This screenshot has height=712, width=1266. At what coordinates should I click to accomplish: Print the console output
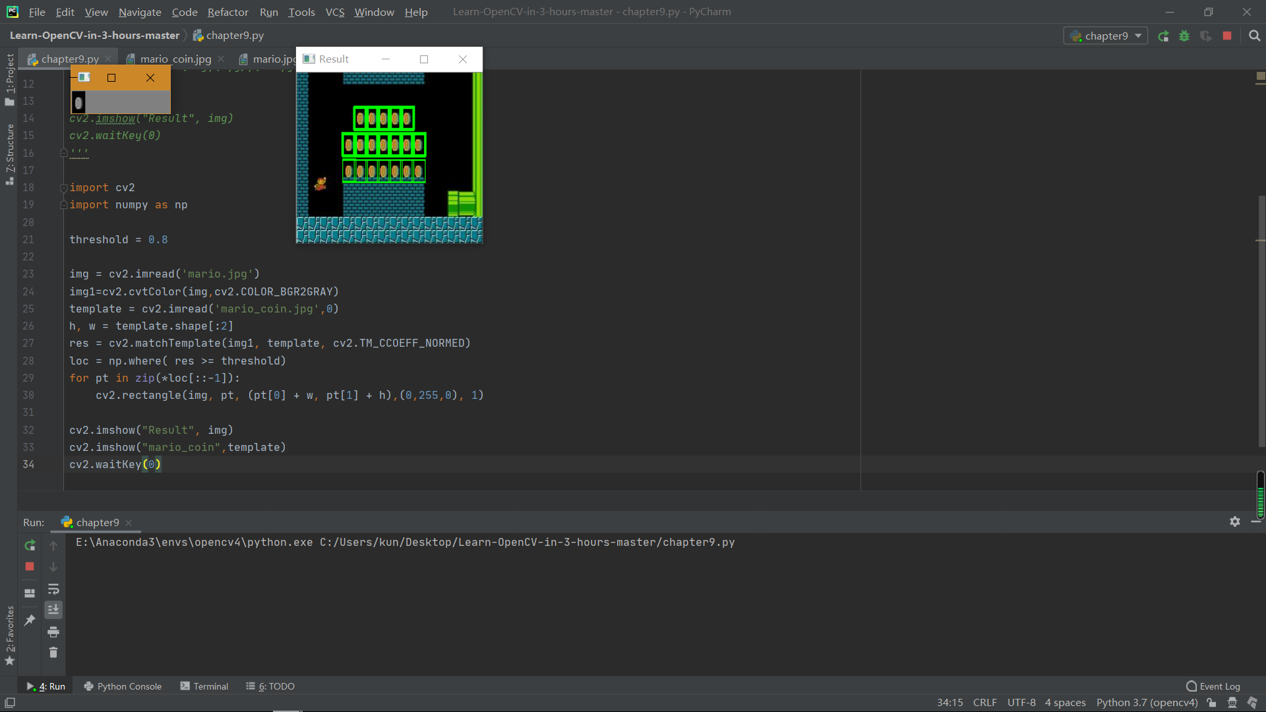[x=53, y=632]
